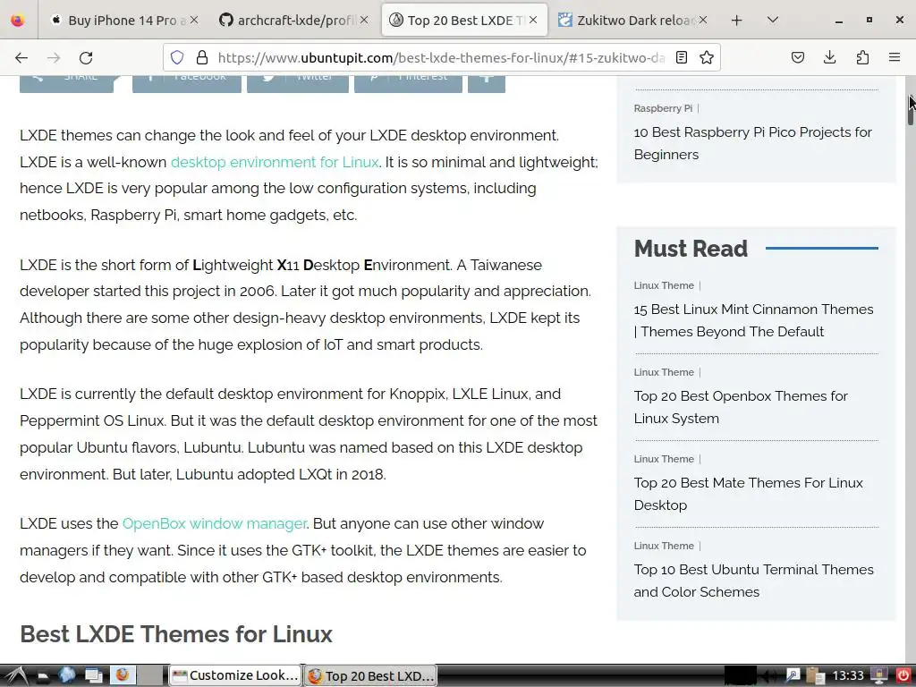Close the Top 20 Best LXDE tab
916x687 pixels.
533,20
